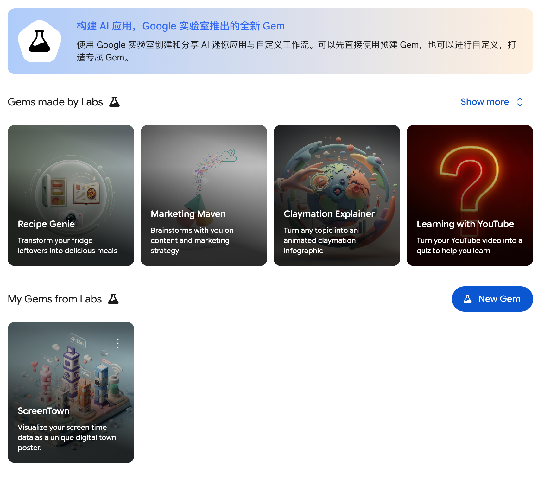Click "Turn your YouTube video into a quiz" text

pyautogui.click(x=469, y=245)
